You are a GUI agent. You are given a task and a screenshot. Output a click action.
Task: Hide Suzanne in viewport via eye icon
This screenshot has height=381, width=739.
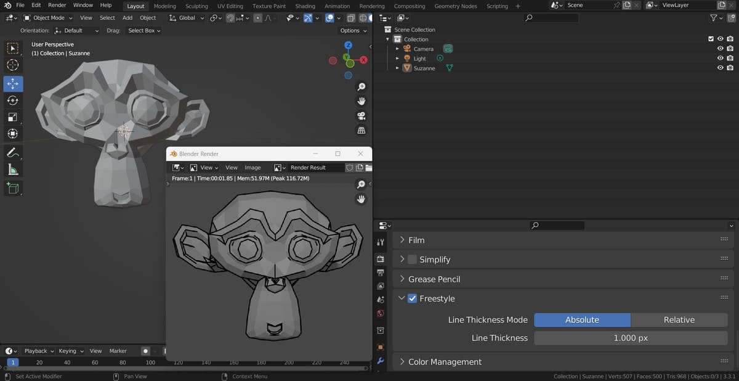point(720,68)
